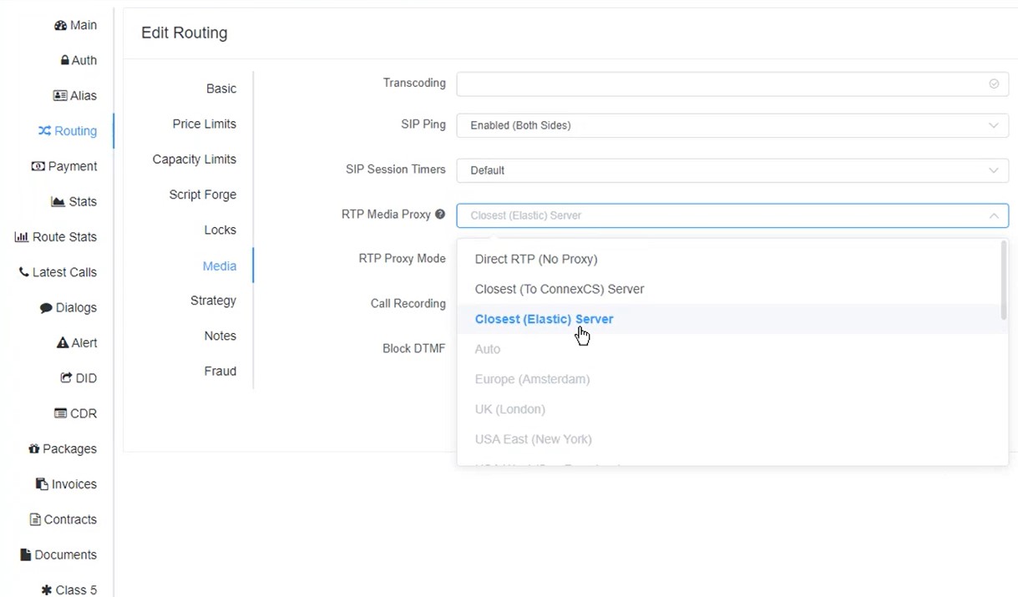Viewport: 1018px width, 597px height.
Task: Select Direct RTP (No Proxy) option
Action: (x=536, y=259)
